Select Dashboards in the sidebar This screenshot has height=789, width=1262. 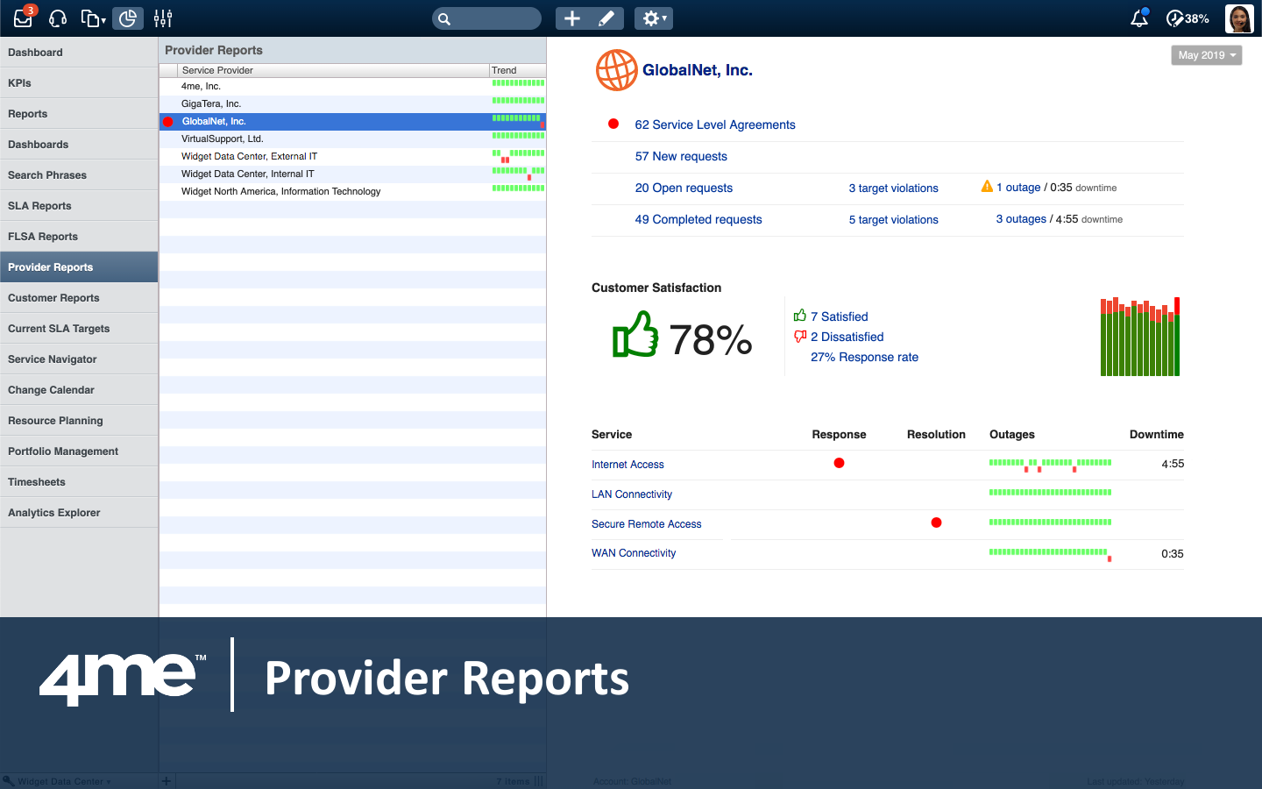click(79, 145)
